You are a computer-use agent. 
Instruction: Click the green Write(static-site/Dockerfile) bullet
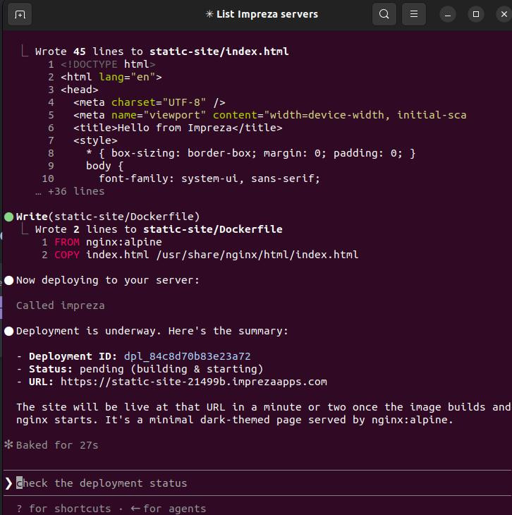click(9, 217)
